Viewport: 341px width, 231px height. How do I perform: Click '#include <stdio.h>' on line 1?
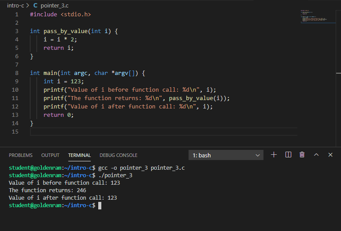(x=60, y=15)
